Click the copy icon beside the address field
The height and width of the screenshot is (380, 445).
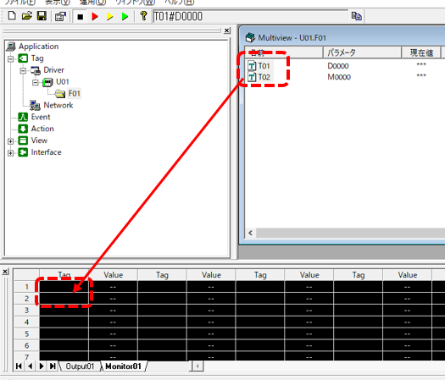tap(357, 16)
